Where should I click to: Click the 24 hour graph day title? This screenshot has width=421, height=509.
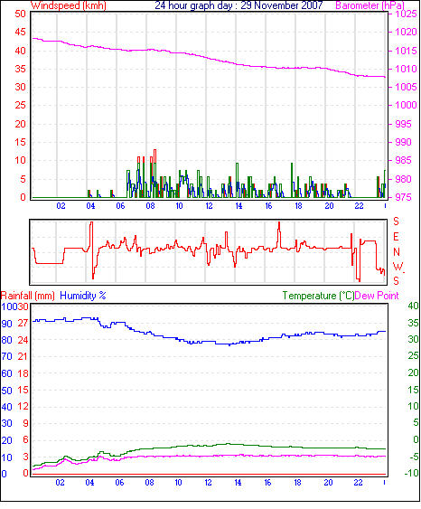pos(239,5)
